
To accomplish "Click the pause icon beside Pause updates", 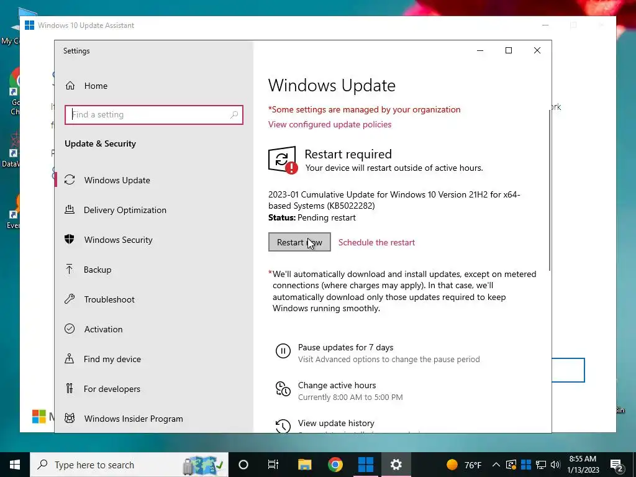I will (283, 350).
